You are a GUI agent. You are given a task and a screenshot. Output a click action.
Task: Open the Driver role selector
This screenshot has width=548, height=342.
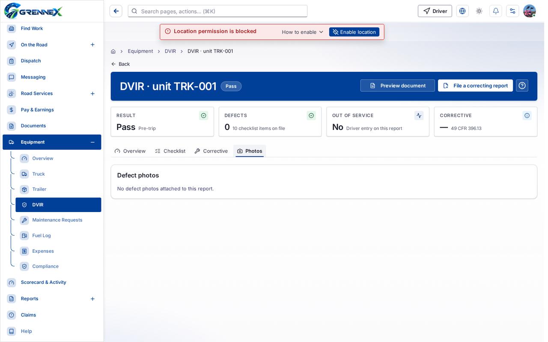point(435,11)
